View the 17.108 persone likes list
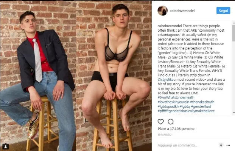Viewport: 235px width, 151px height. tap(182, 129)
